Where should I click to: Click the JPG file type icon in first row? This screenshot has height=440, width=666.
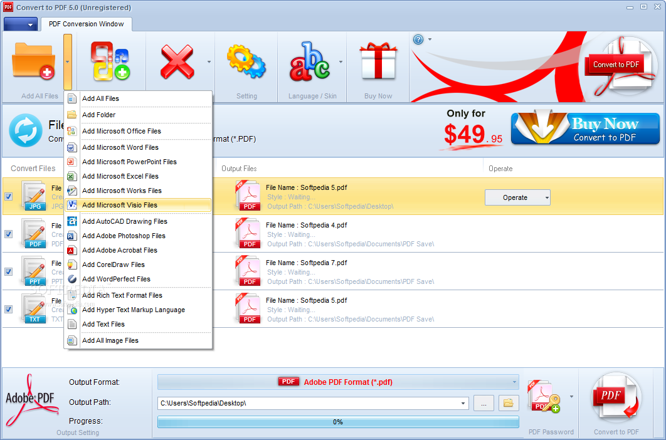tap(35, 196)
